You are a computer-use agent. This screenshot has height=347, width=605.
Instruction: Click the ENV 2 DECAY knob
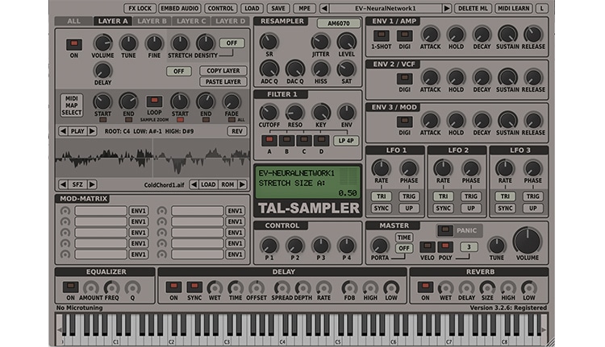482,77
